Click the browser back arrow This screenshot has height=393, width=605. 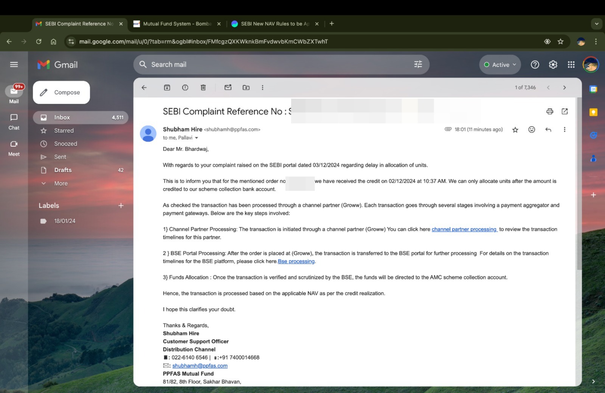click(9, 42)
